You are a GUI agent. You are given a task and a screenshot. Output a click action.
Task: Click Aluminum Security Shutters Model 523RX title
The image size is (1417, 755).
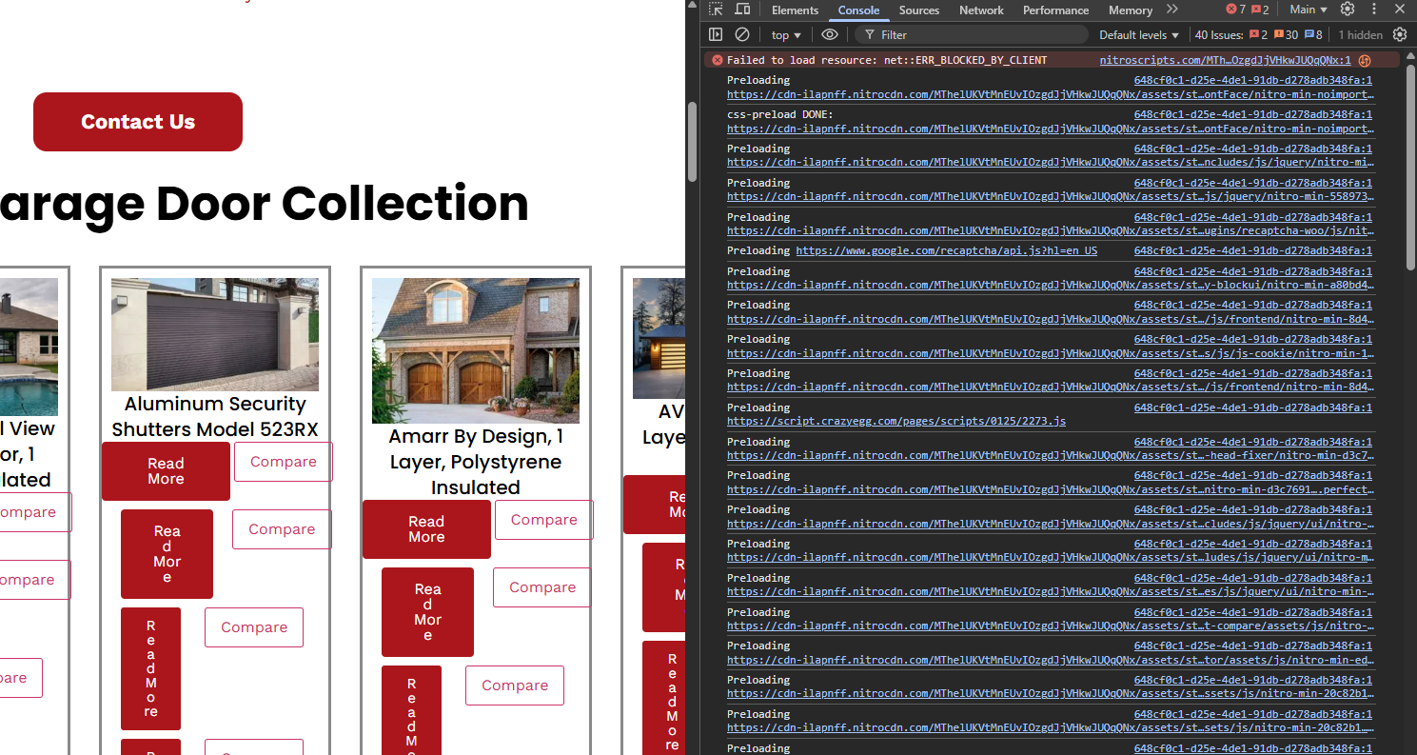(215, 417)
